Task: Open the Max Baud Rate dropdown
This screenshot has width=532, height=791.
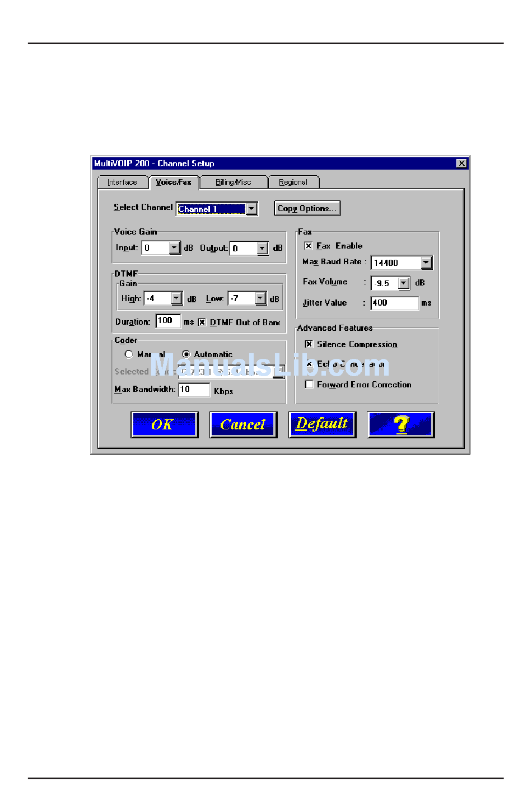Action: click(426, 263)
